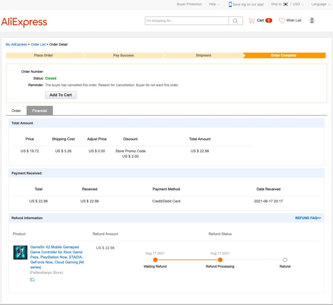Click the final Refund step circle
This screenshot has width=333, height=305.
tap(285, 259)
